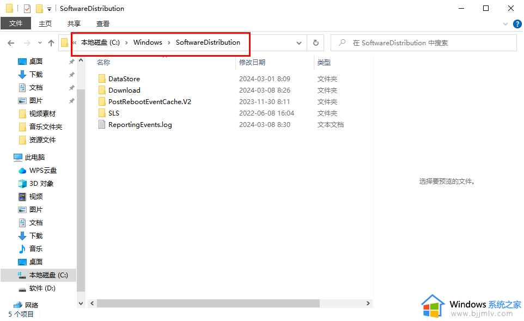Select the SLS folder icon

tap(102, 113)
